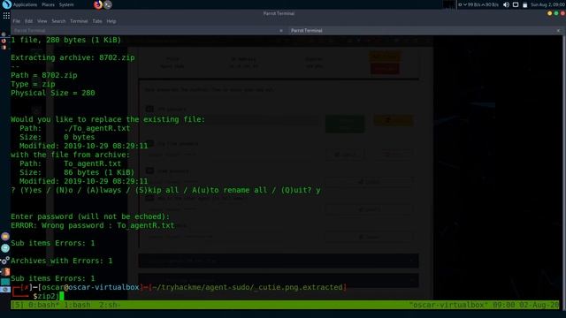Screen dimensions: 566x318
Task: Click the tmux window 2:sh entry
Action: (x=110, y=305)
